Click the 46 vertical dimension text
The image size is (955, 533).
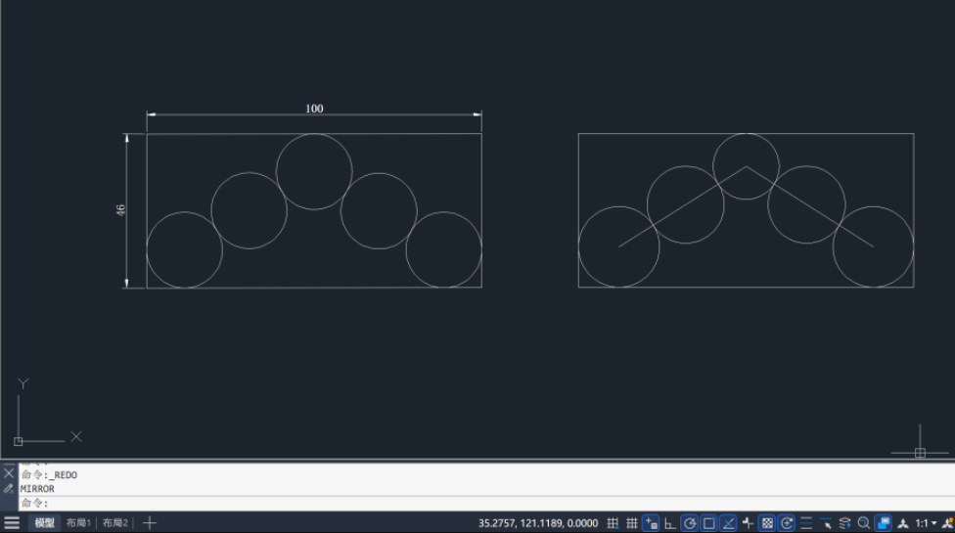[120, 210]
